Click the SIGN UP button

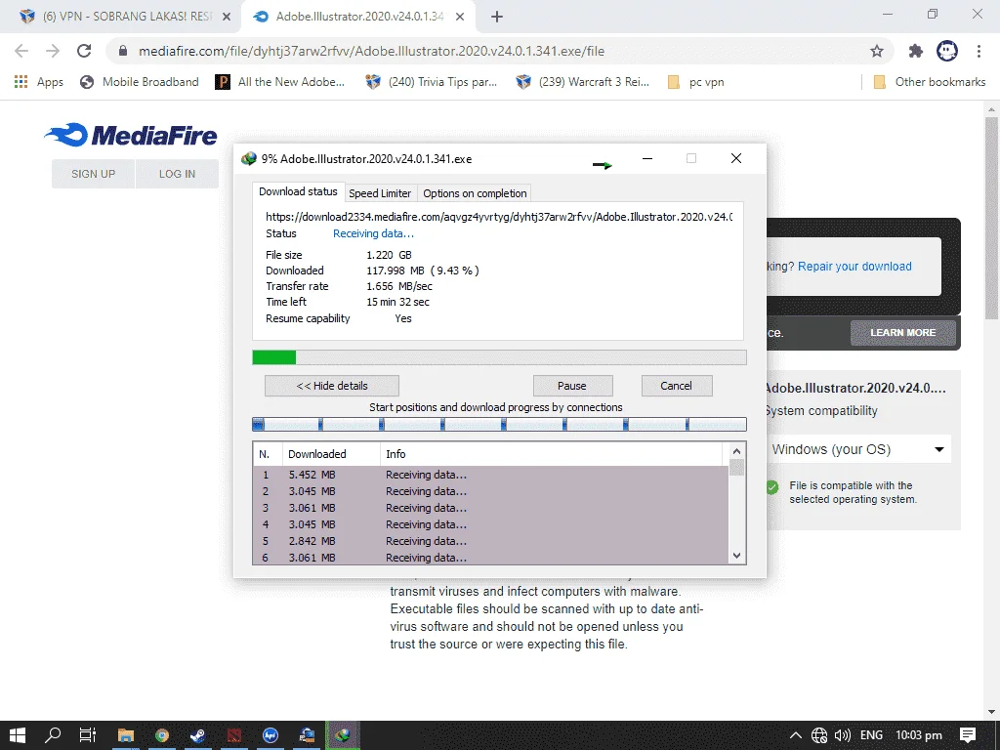pos(93,174)
